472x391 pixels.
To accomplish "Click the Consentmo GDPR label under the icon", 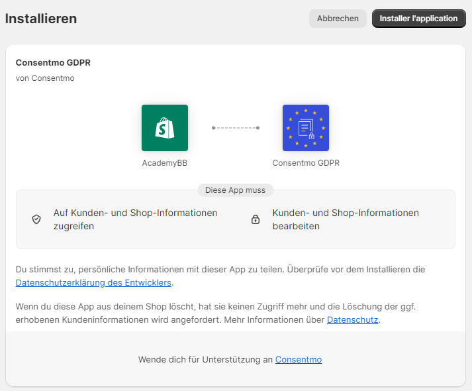I will (305, 162).
